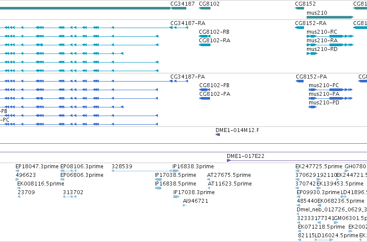This screenshot has height=242, width=367.
Task: Select EST 496623
Action: [17, 179]
